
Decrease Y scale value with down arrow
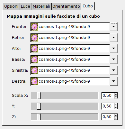[116, 108]
